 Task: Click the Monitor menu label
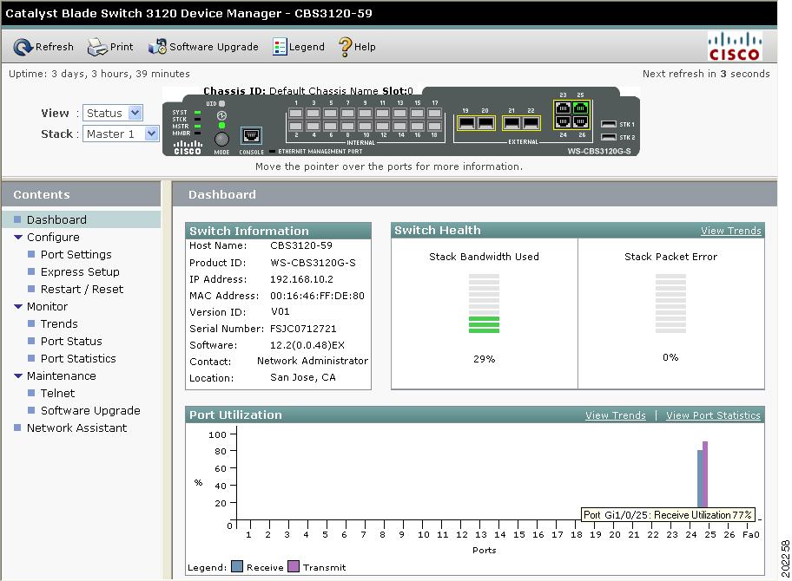tap(47, 307)
